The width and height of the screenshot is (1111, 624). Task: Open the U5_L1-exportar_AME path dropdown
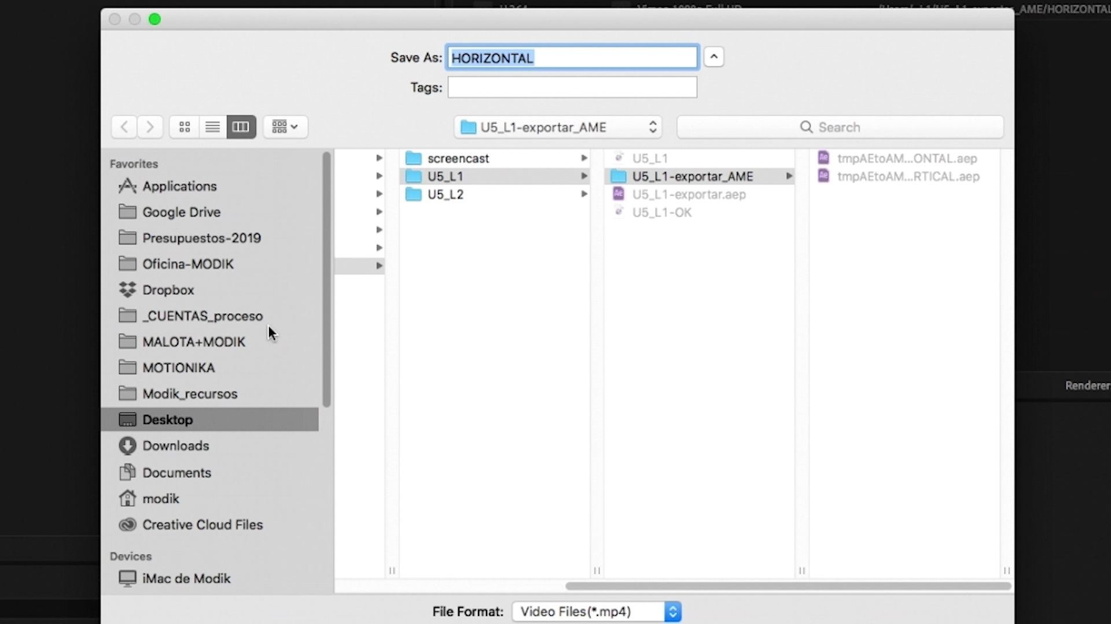tap(558, 127)
